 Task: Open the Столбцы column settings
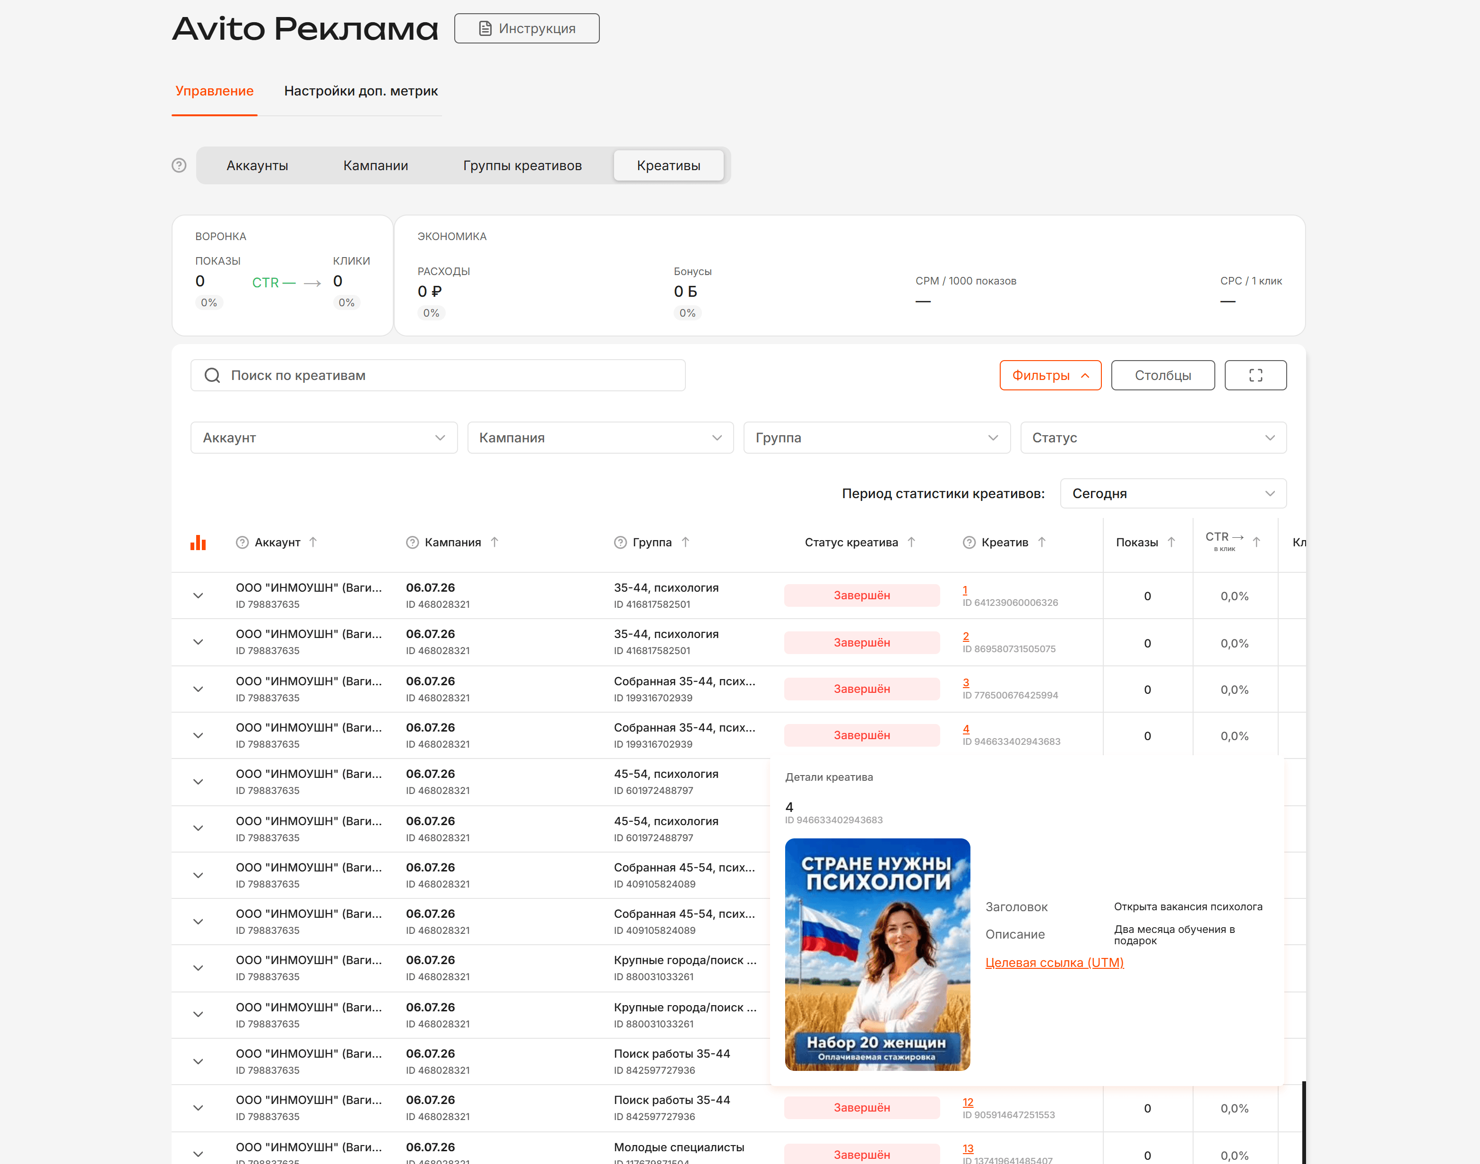pyautogui.click(x=1162, y=376)
